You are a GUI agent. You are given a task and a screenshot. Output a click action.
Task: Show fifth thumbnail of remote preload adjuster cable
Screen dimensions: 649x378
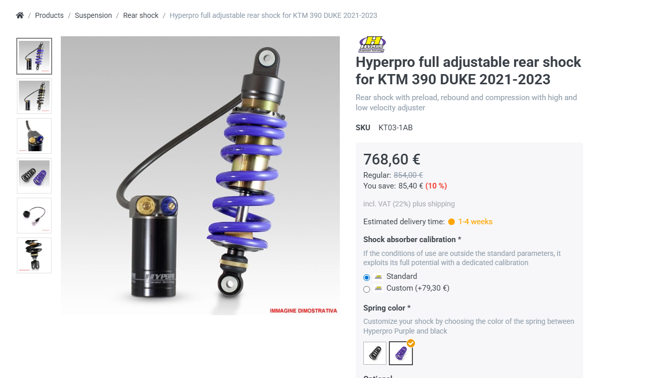click(x=34, y=216)
